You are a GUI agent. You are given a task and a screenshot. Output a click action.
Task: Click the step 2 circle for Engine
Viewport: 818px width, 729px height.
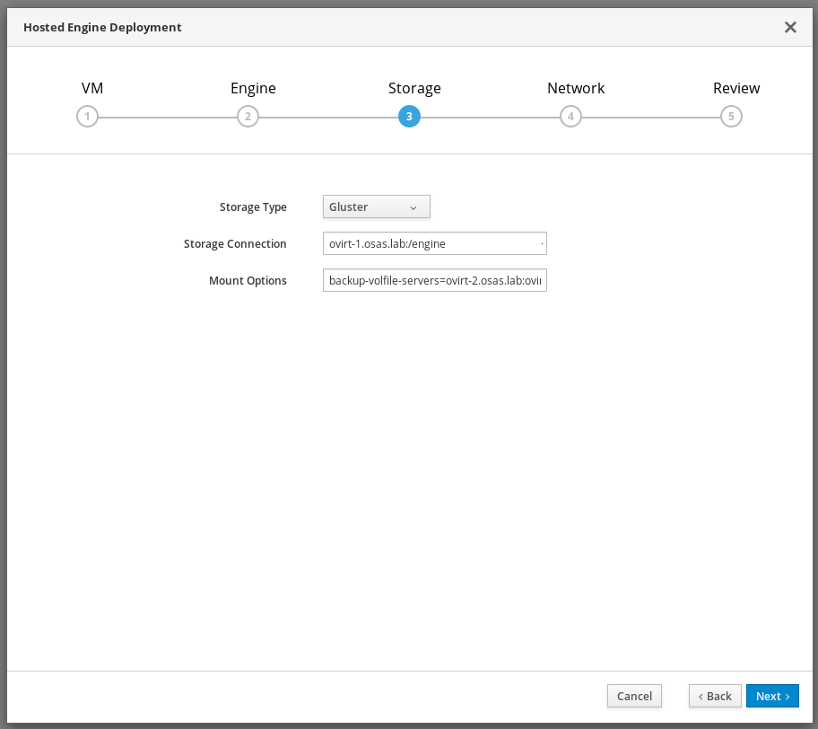[248, 117]
